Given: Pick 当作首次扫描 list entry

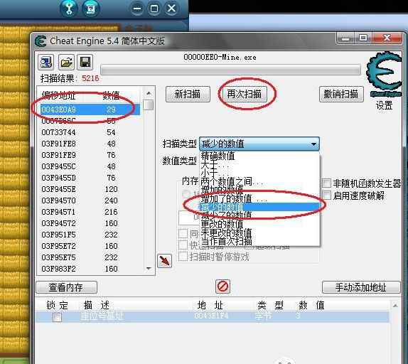Looking at the screenshot, I should point(226,241).
